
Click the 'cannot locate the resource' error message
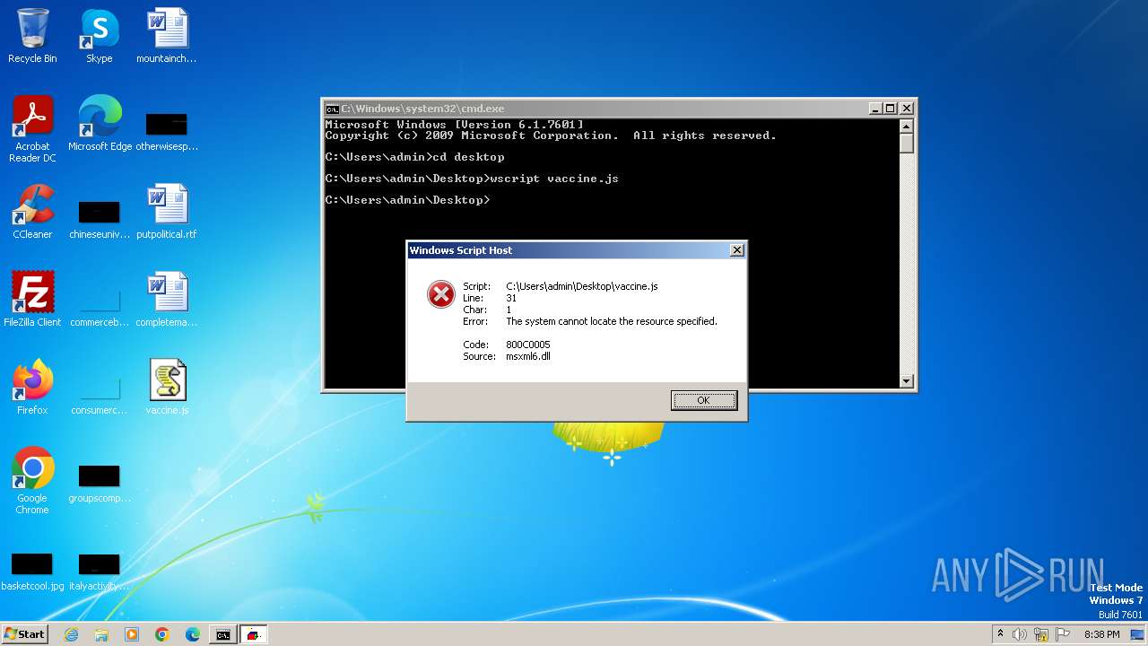[612, 321]
